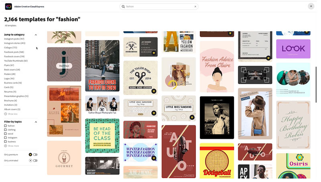Turn on the Only animated toggle

35,160
